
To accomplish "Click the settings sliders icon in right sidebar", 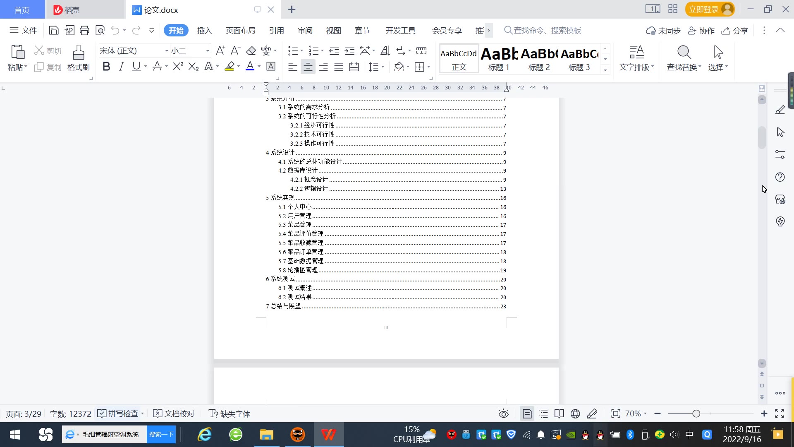I will click(x=780, y=154).
